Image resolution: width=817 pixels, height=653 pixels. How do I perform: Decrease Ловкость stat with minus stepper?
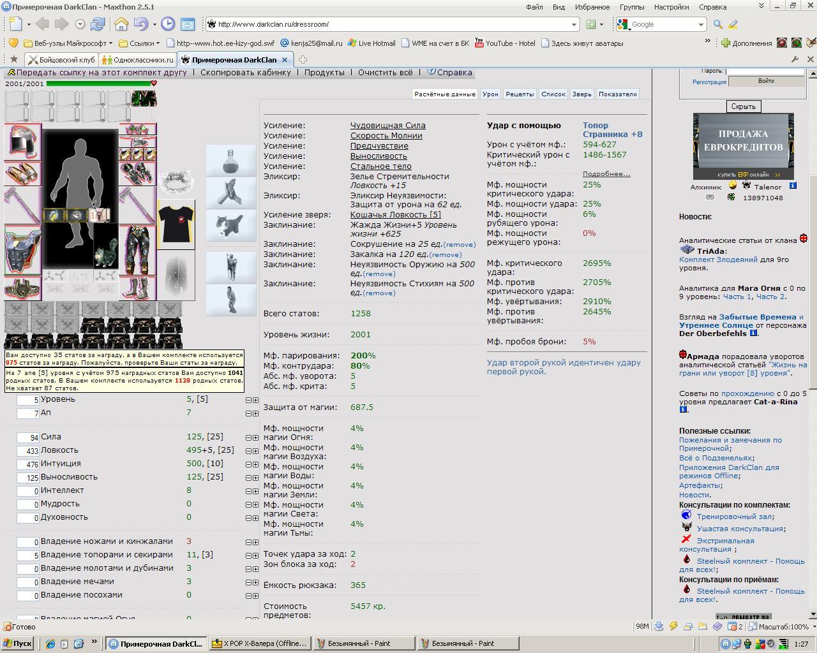coord(249,451)
